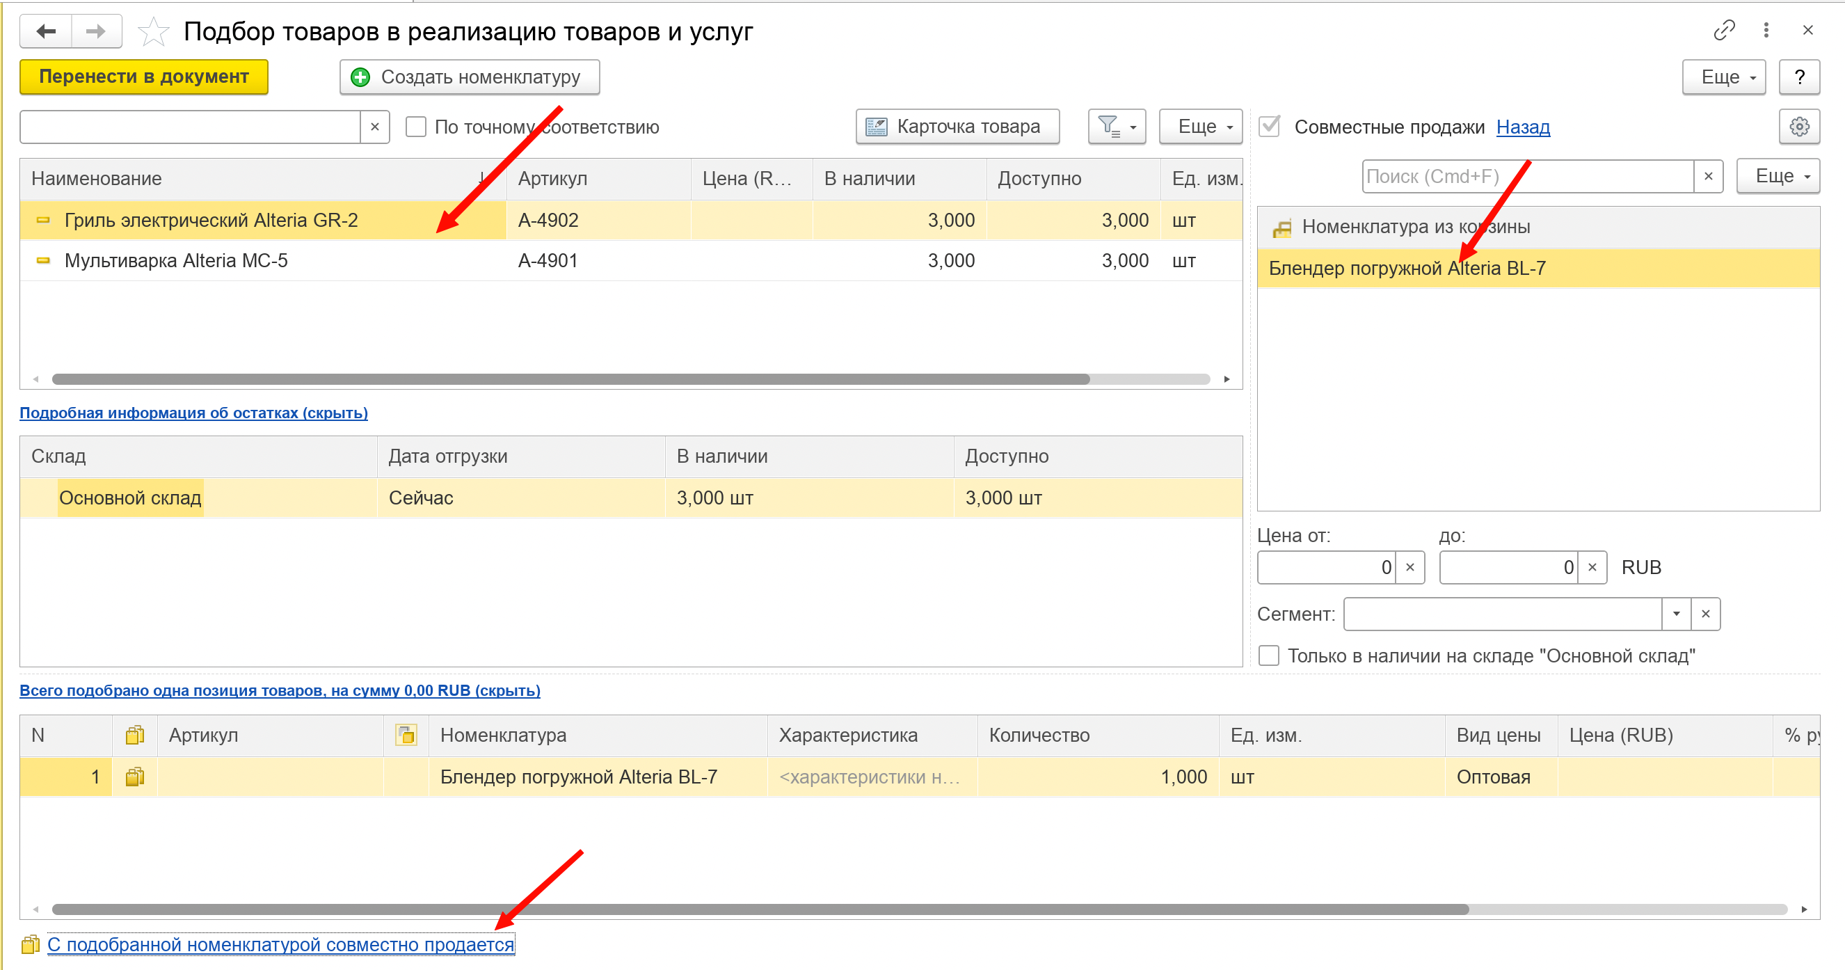Add the form to favorites star

(x=152, y=31)
